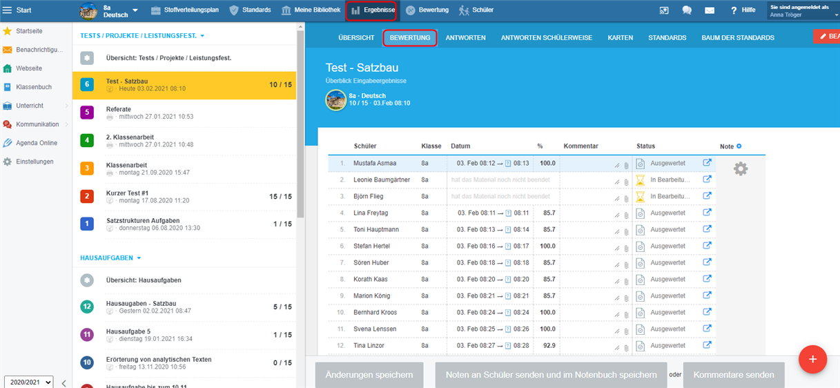
Task: Sort by the Schüler column header
Action: tap(365, 146)
